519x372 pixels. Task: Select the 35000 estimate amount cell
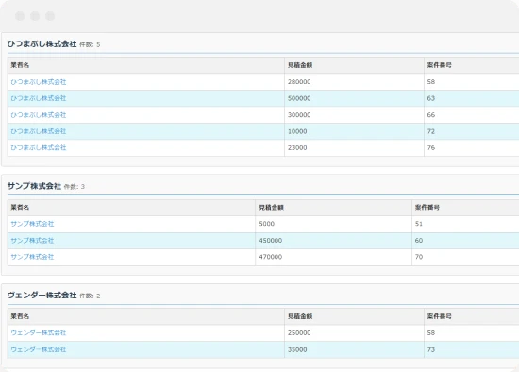click(x=354, y=349)
